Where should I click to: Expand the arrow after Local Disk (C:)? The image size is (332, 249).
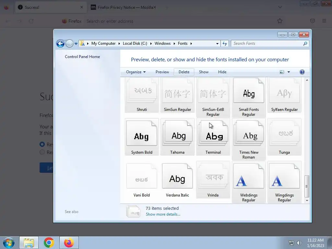[x=151, y=44]
